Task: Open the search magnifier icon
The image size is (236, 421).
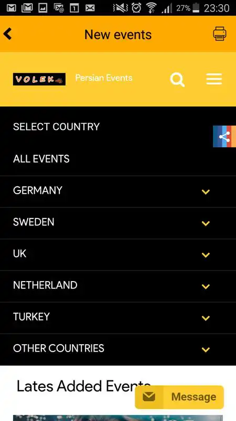Action: [x=177, y=80]
